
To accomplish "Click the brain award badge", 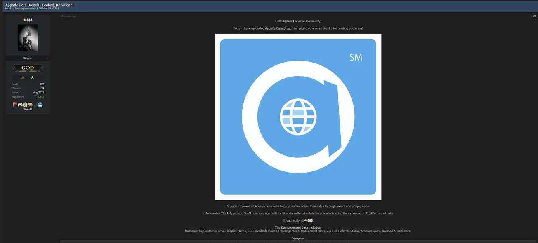I will [x=30, y=105].
